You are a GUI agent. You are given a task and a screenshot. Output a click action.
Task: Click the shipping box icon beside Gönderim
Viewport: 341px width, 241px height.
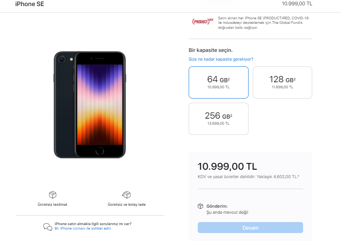coord(200,206)
